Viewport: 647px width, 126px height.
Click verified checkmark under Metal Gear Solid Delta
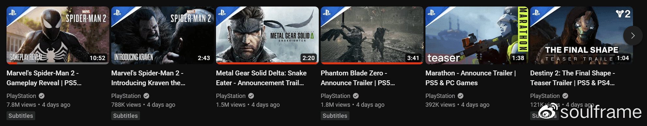click(x=251, y=96)
